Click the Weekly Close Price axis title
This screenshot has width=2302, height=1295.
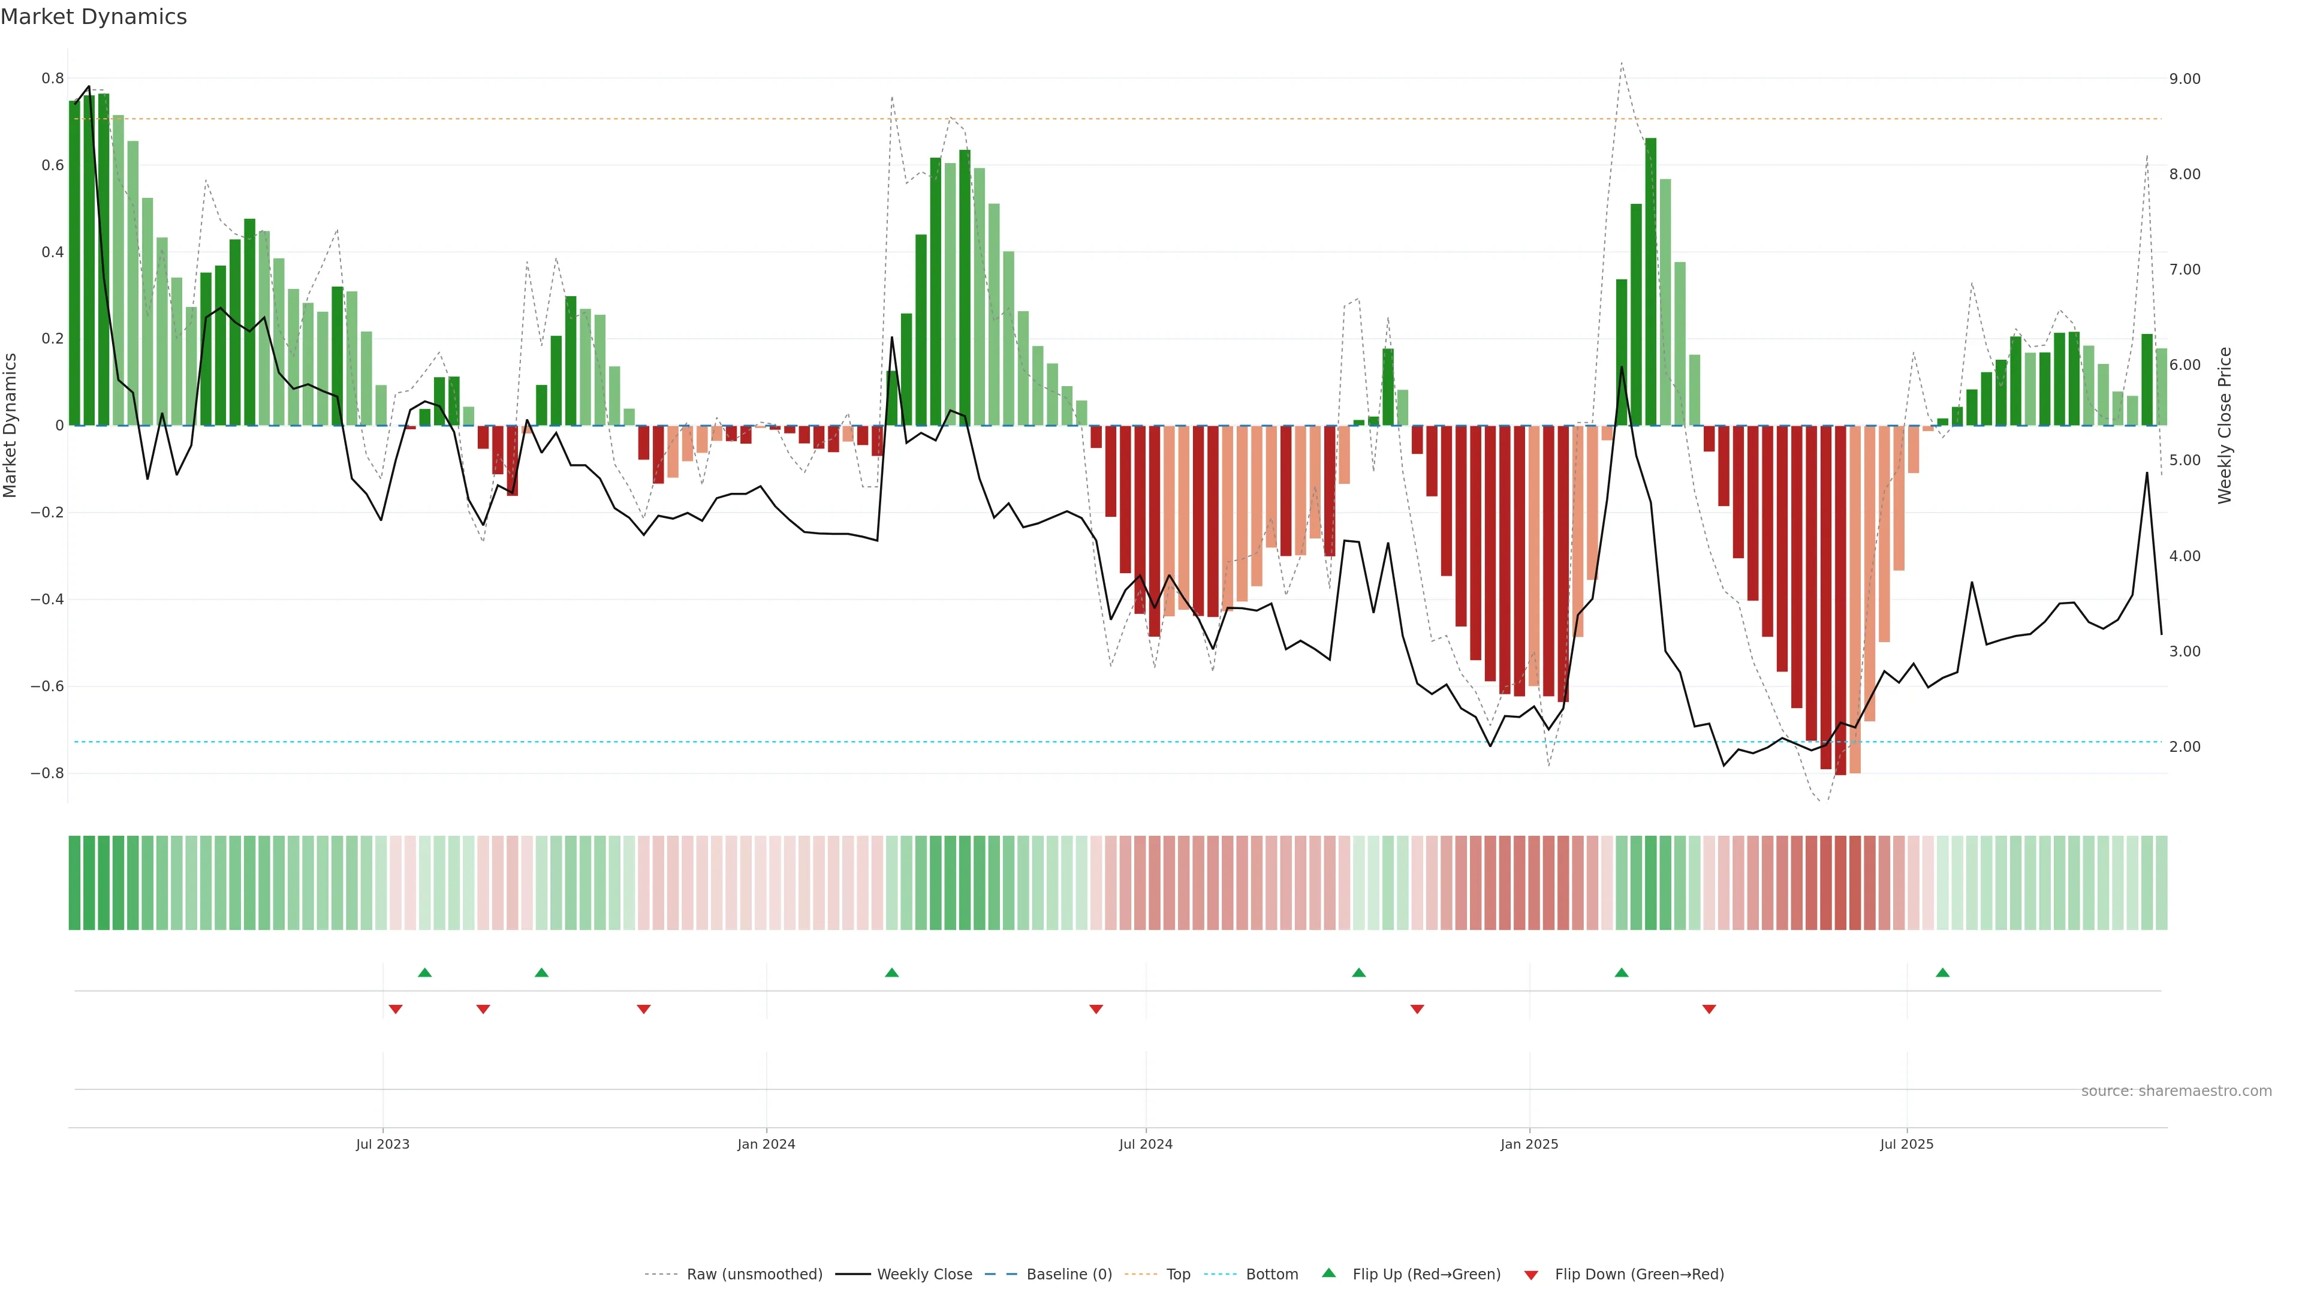[2224, 426]
